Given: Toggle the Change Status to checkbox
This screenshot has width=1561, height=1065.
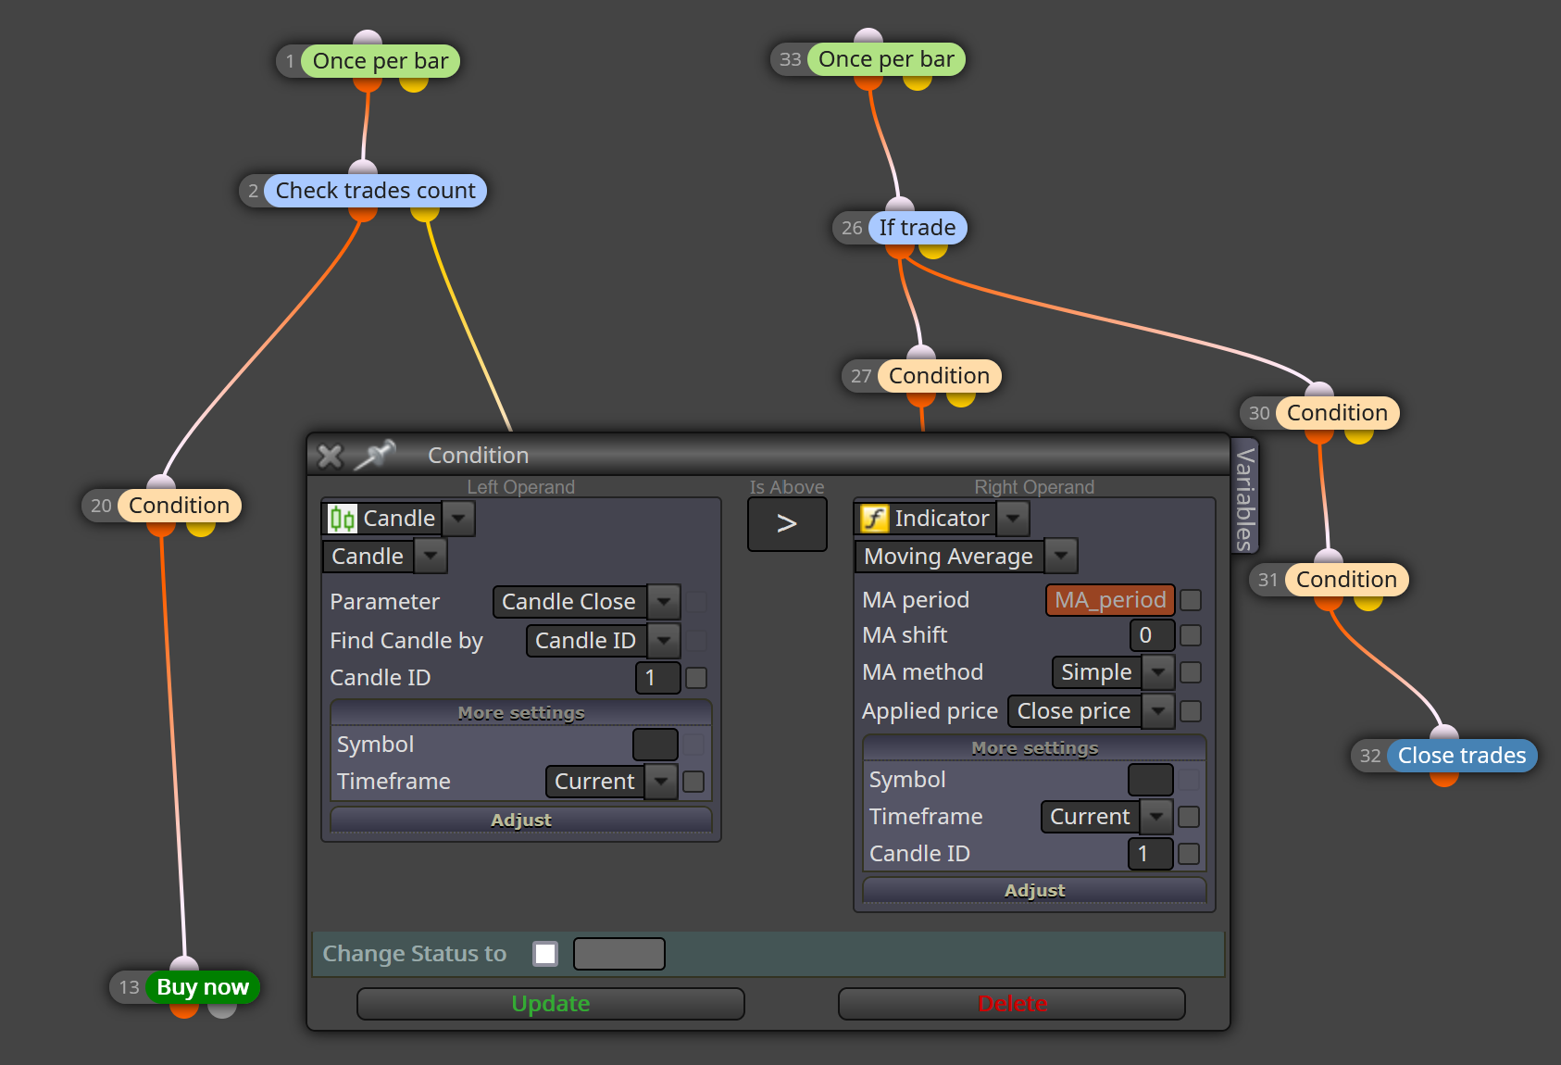Looking at the screenshot, I should coord(545,954).
